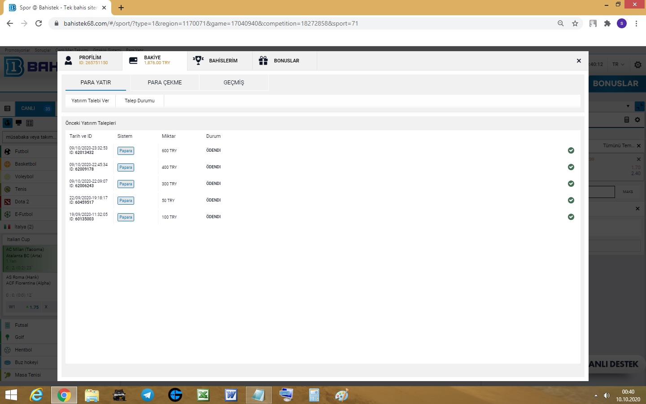Switch to the Geçmiş tab
This screenshot has height=404, width=646.
tap(234, 83)
